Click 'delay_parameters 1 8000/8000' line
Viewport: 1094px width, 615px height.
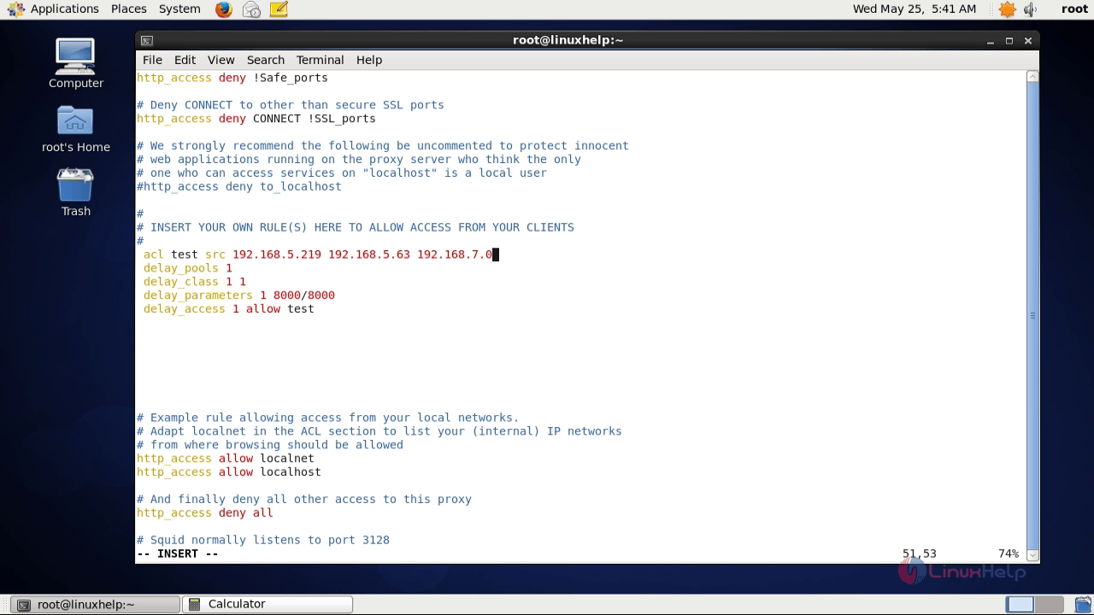pyautogui.click(x=238, y=296)
